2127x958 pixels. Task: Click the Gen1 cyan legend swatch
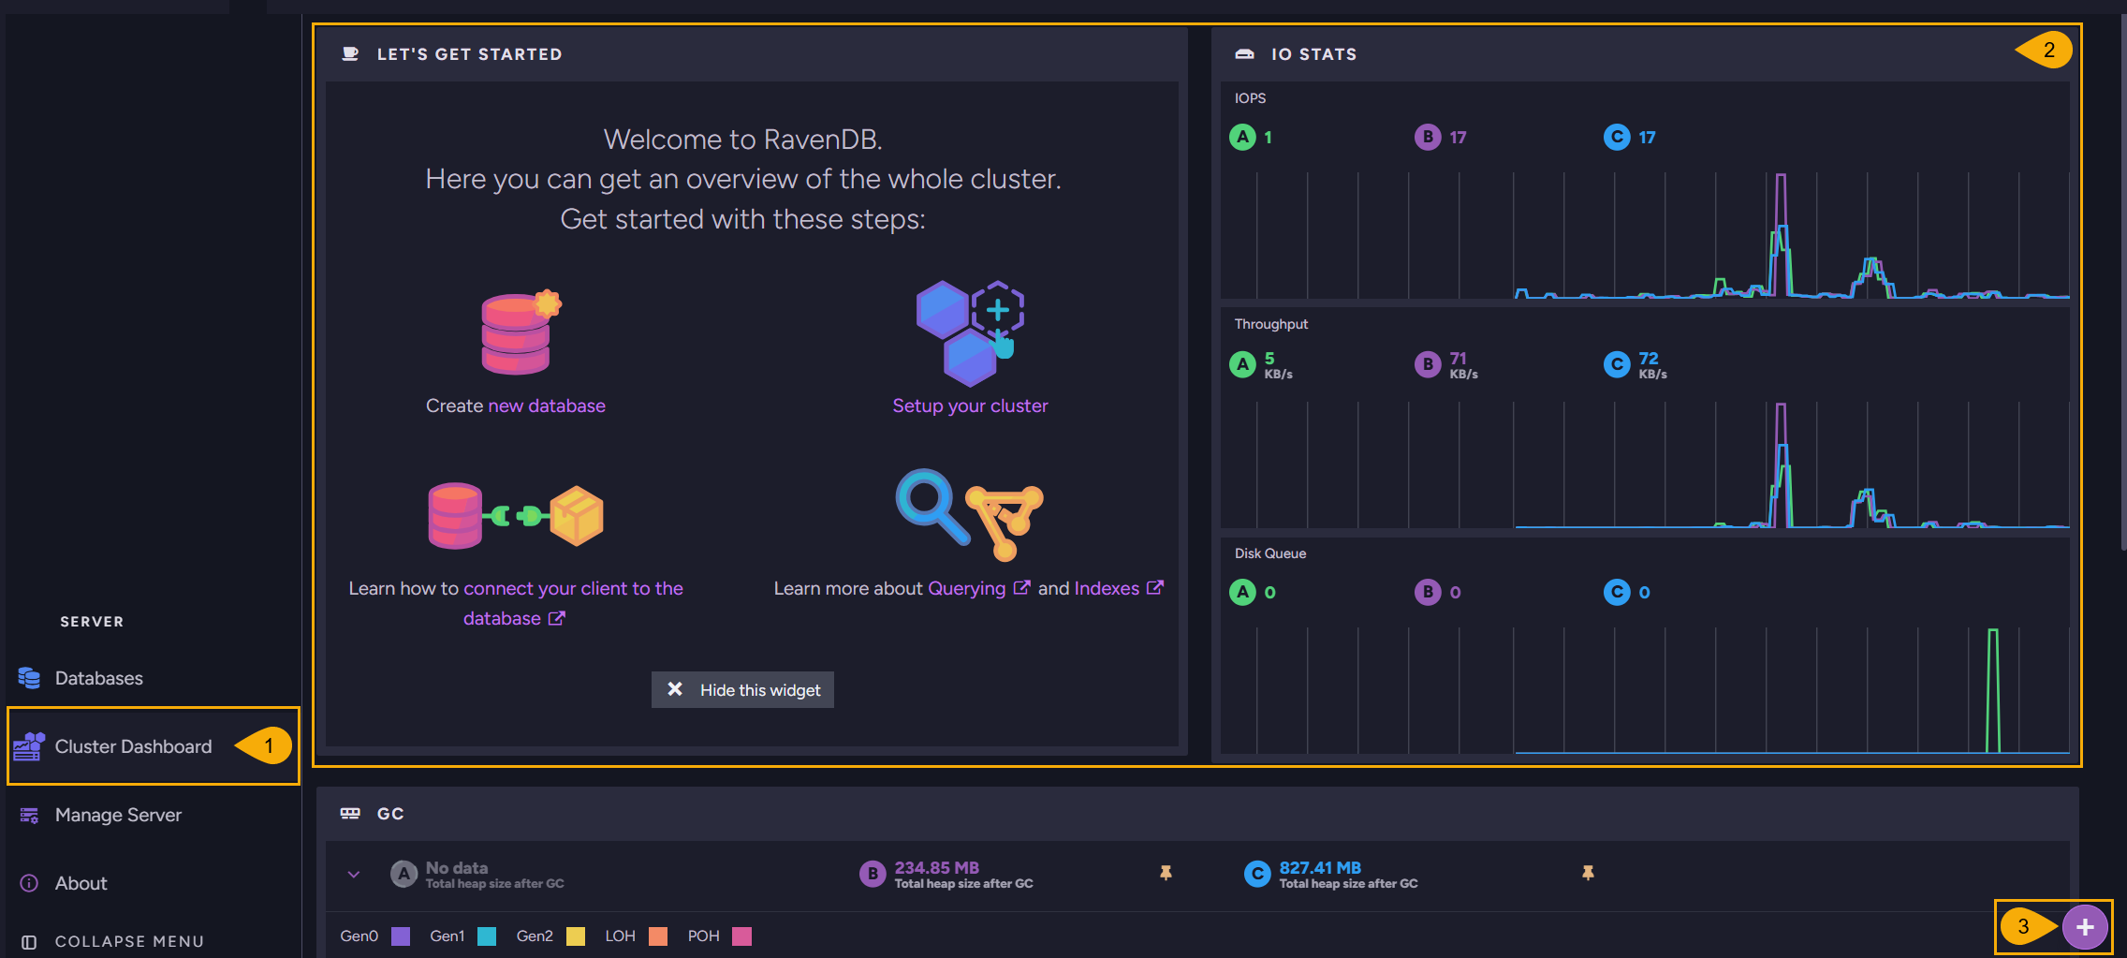[x=487, y=936]
